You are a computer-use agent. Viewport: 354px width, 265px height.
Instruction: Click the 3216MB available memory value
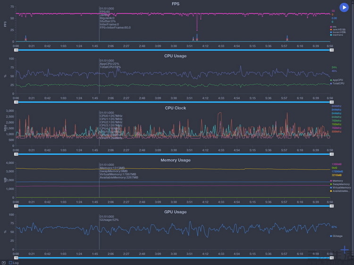point(337,175)
